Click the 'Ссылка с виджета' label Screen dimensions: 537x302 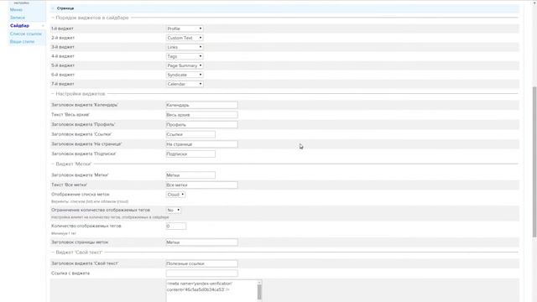70,273
